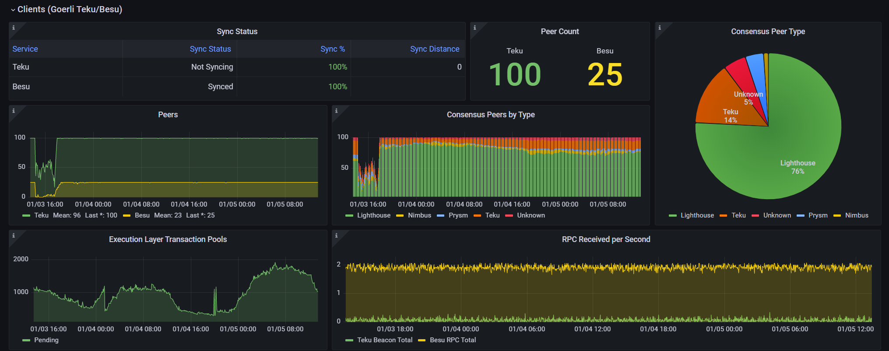Sort table by Sync Status column header
Image resolution: width=889 pixels, height=351 pixels.
tap(210, 49)
